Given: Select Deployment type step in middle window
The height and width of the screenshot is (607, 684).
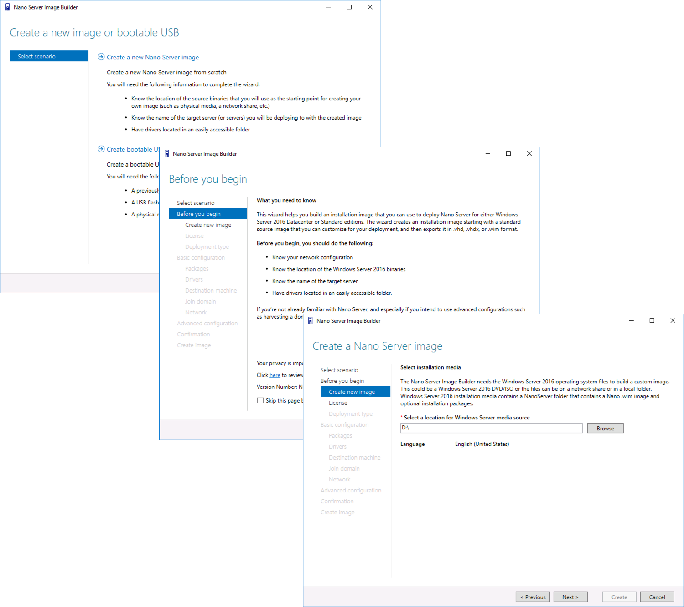Looking at the screenshot, I should tap(207, 247).
